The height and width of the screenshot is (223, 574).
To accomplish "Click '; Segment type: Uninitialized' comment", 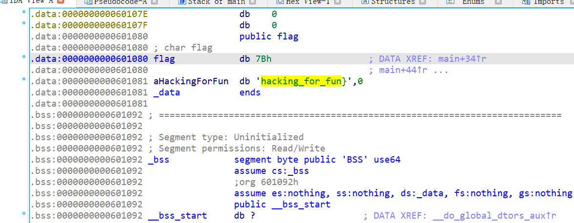I will 226,137.
